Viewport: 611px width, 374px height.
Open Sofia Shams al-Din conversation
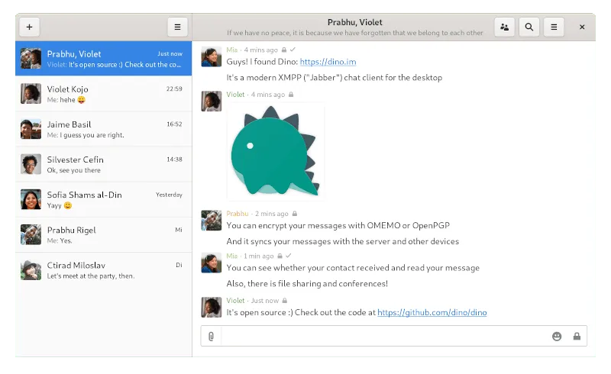click(x=104, y=199)
